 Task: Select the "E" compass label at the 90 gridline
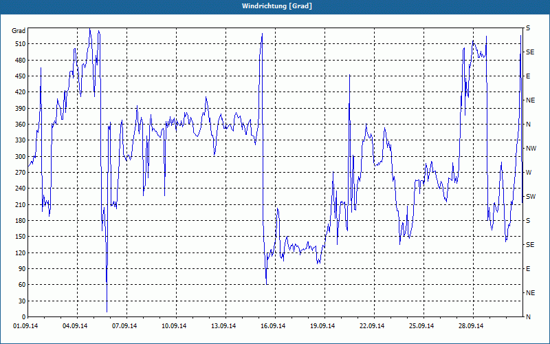point(528,269)
